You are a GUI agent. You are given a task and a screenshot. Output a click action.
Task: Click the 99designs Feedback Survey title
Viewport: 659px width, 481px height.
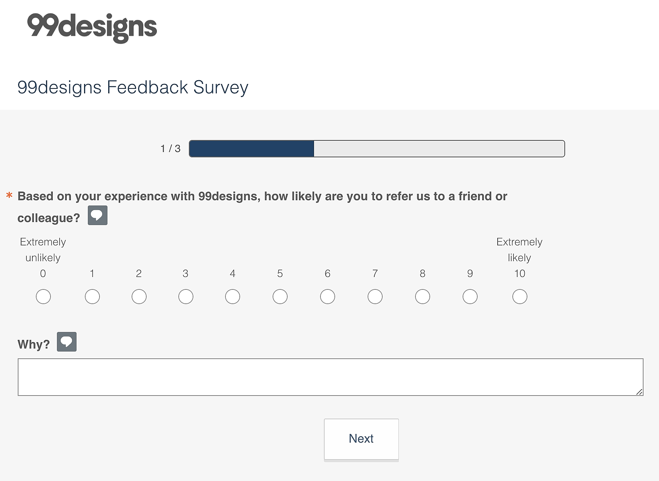click(x=133, y=87)
